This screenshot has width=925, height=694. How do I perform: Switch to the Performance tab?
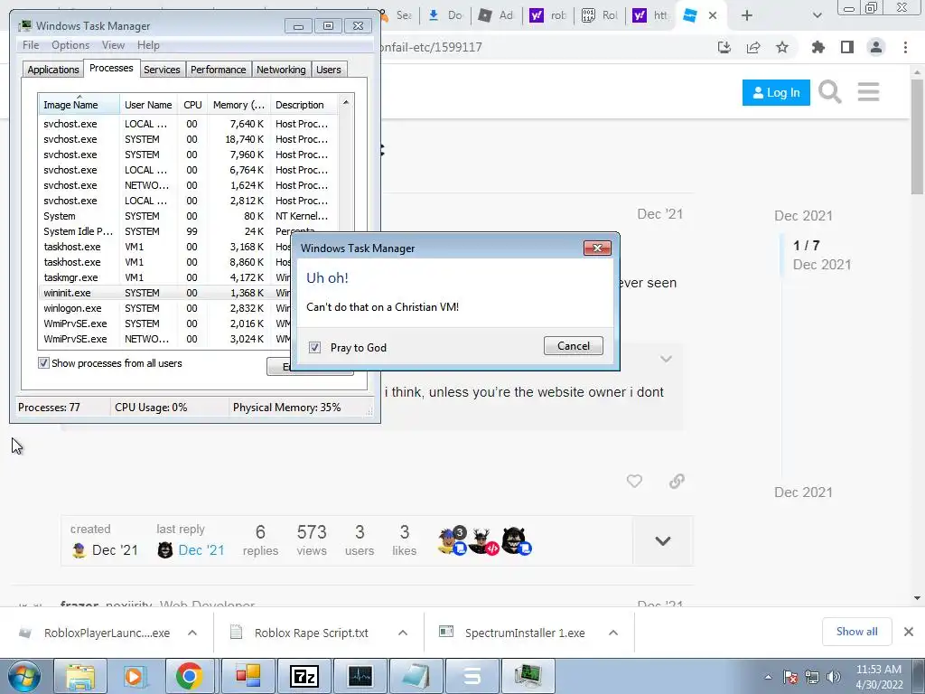tap(219, 70)
